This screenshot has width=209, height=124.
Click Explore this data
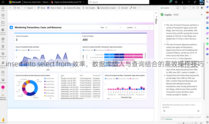[x=72, y=8]
